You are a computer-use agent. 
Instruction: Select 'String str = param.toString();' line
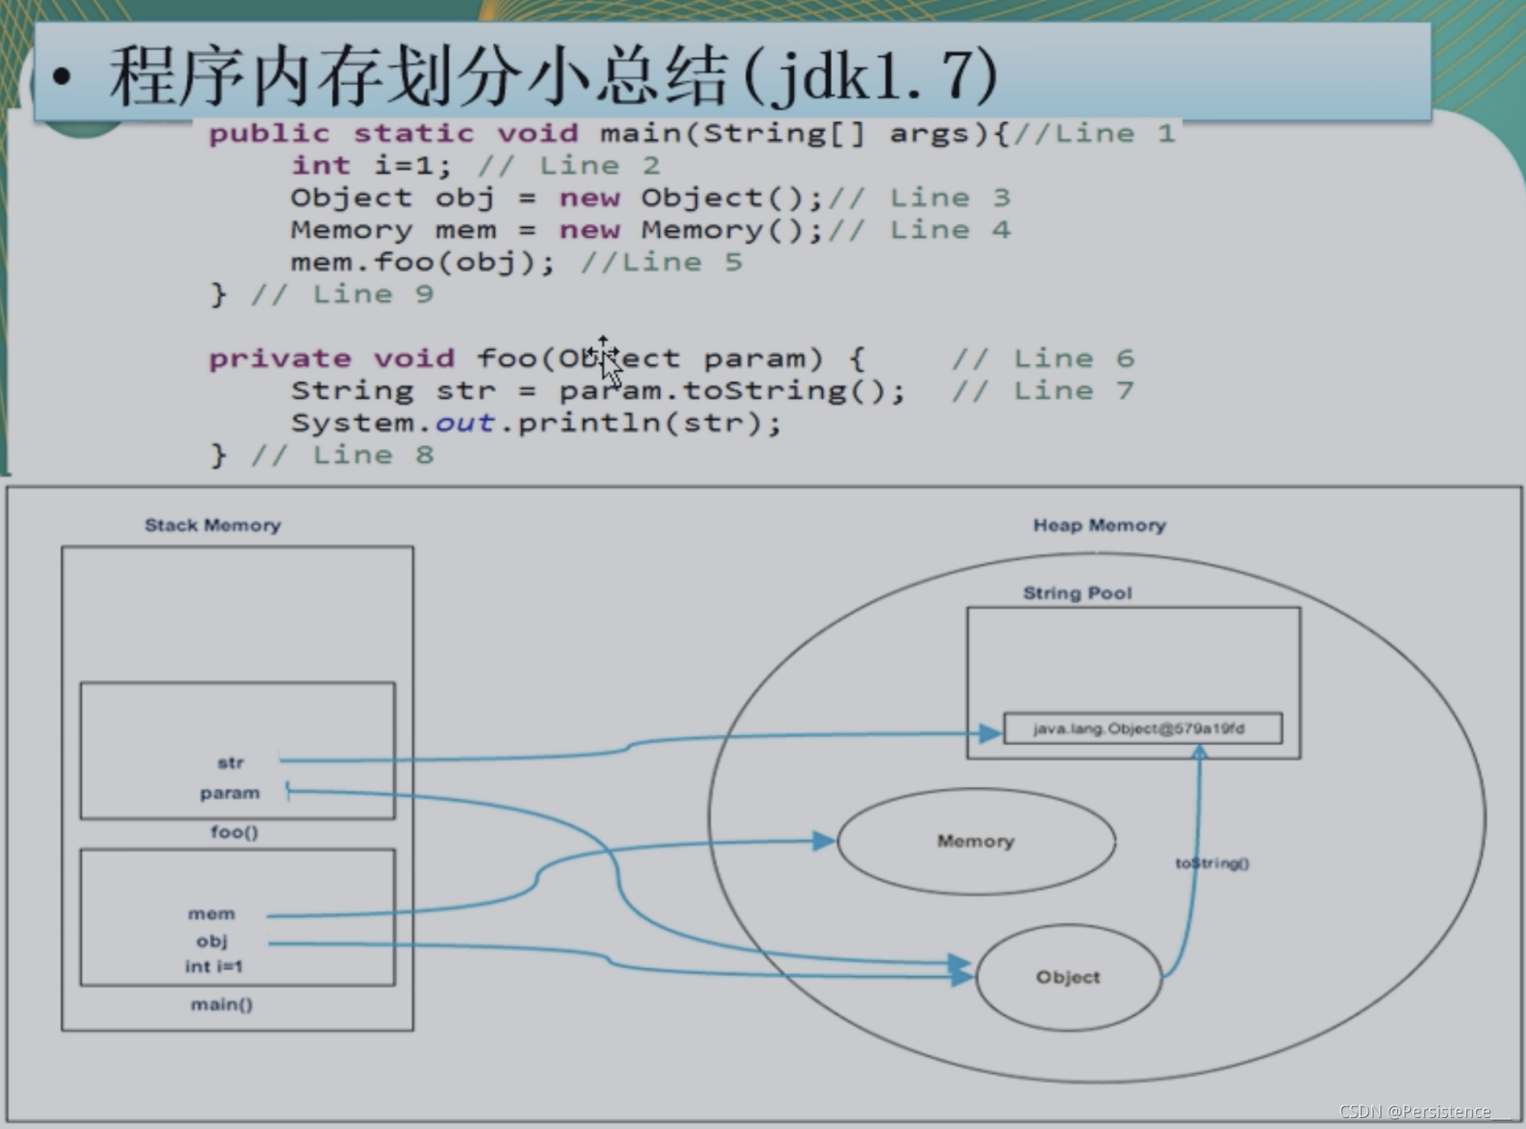tap(598, 391)
